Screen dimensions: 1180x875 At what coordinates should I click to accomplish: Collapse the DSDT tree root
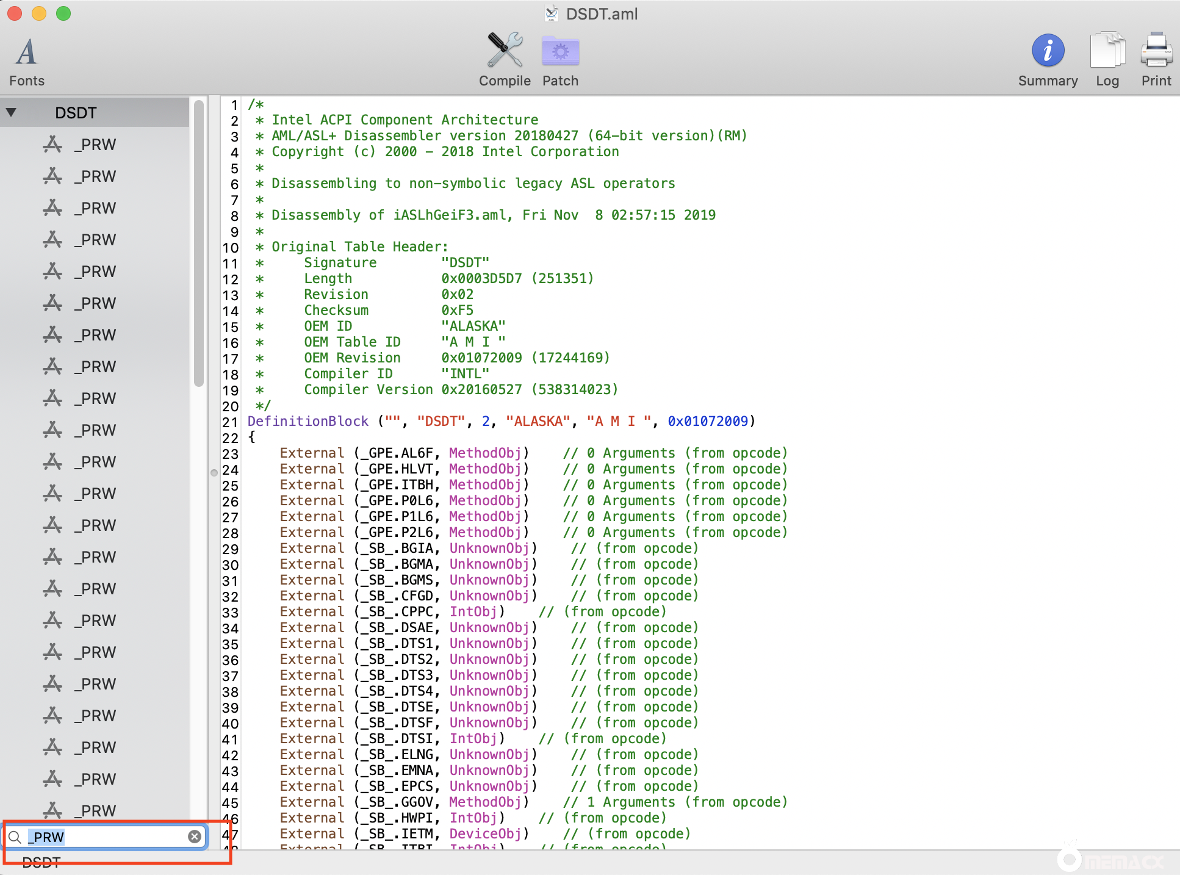pyautogui.click(x=11, y=113)
